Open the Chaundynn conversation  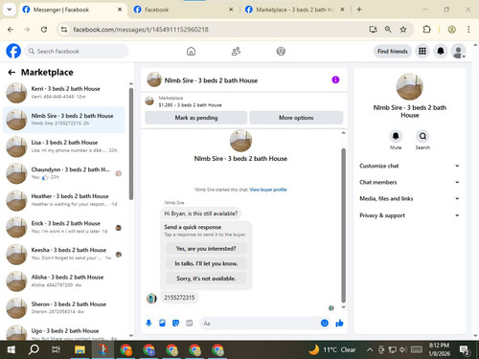tap(64, 173)
